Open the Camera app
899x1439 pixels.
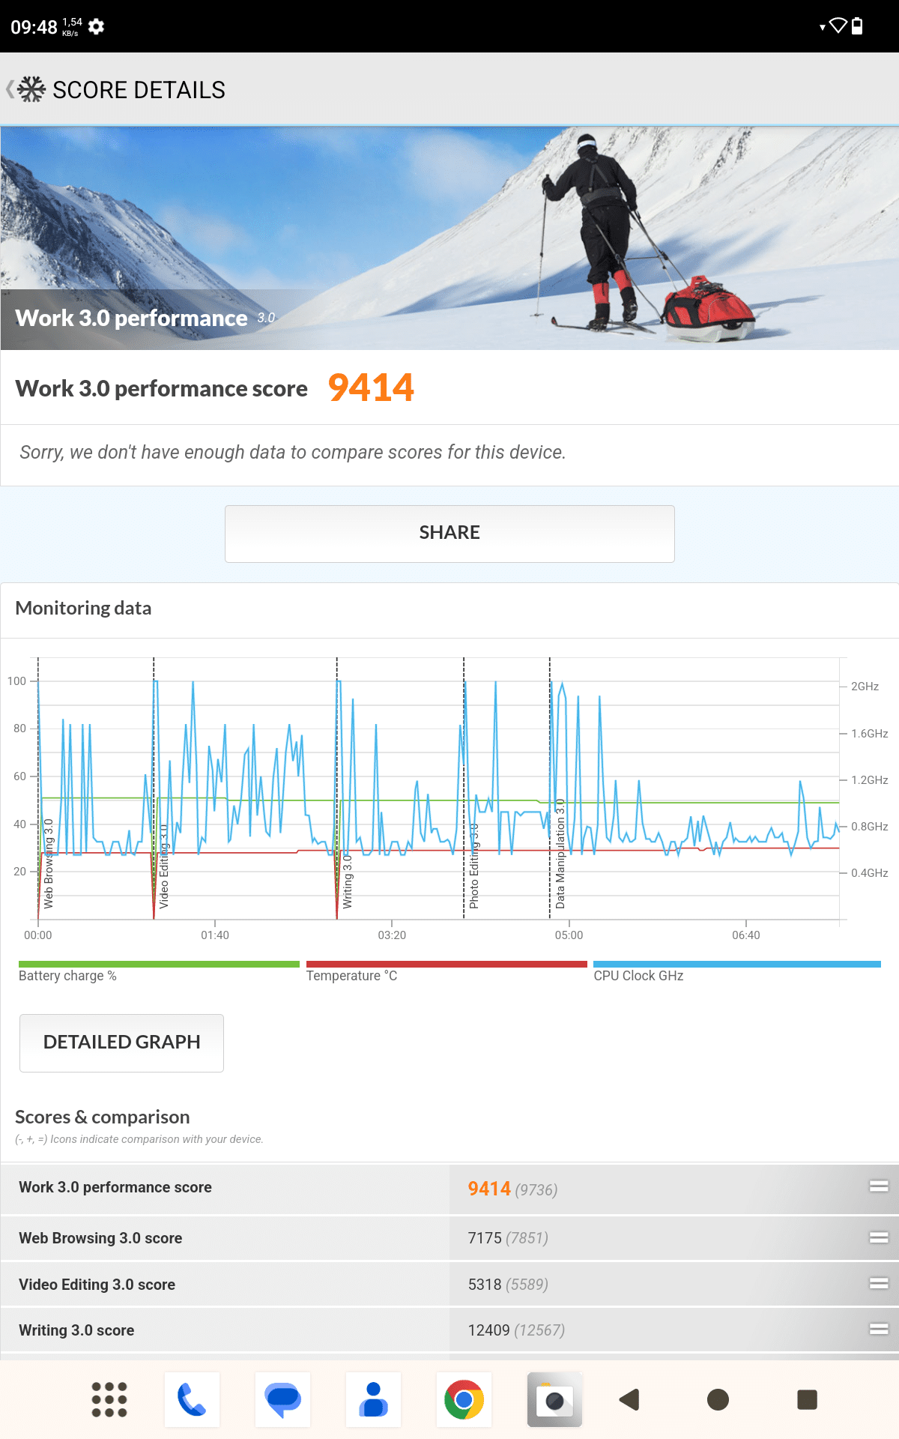[554, 1399]
